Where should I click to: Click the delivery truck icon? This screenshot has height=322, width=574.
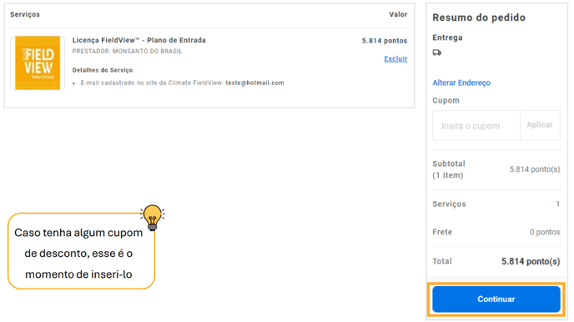pos(436,53)
